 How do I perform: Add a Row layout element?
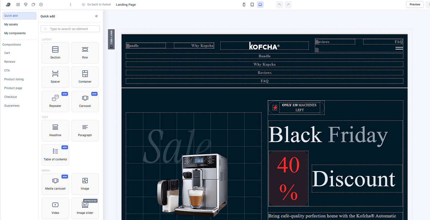[85, 53]
